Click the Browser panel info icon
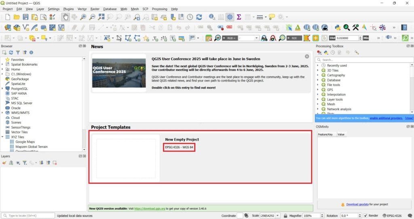The width and height of the screenshot is (414, 219). tap(31, 52)
